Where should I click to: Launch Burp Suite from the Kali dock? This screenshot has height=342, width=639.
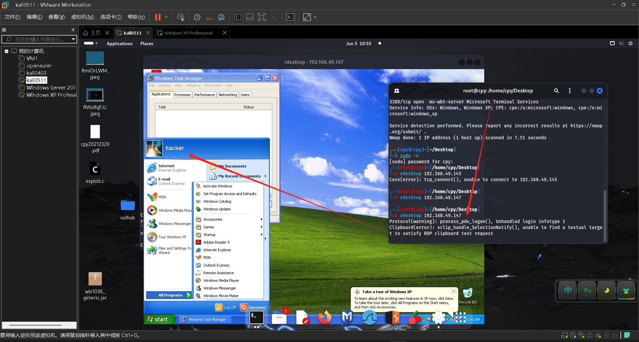pyautogui.click(x=392, y=317)
